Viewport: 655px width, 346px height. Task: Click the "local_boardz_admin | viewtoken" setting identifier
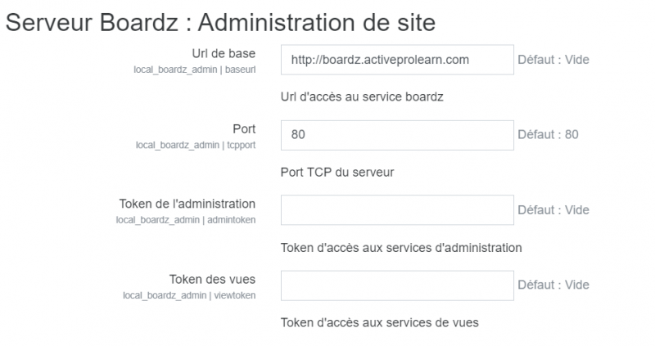click(x=189, y=294)
